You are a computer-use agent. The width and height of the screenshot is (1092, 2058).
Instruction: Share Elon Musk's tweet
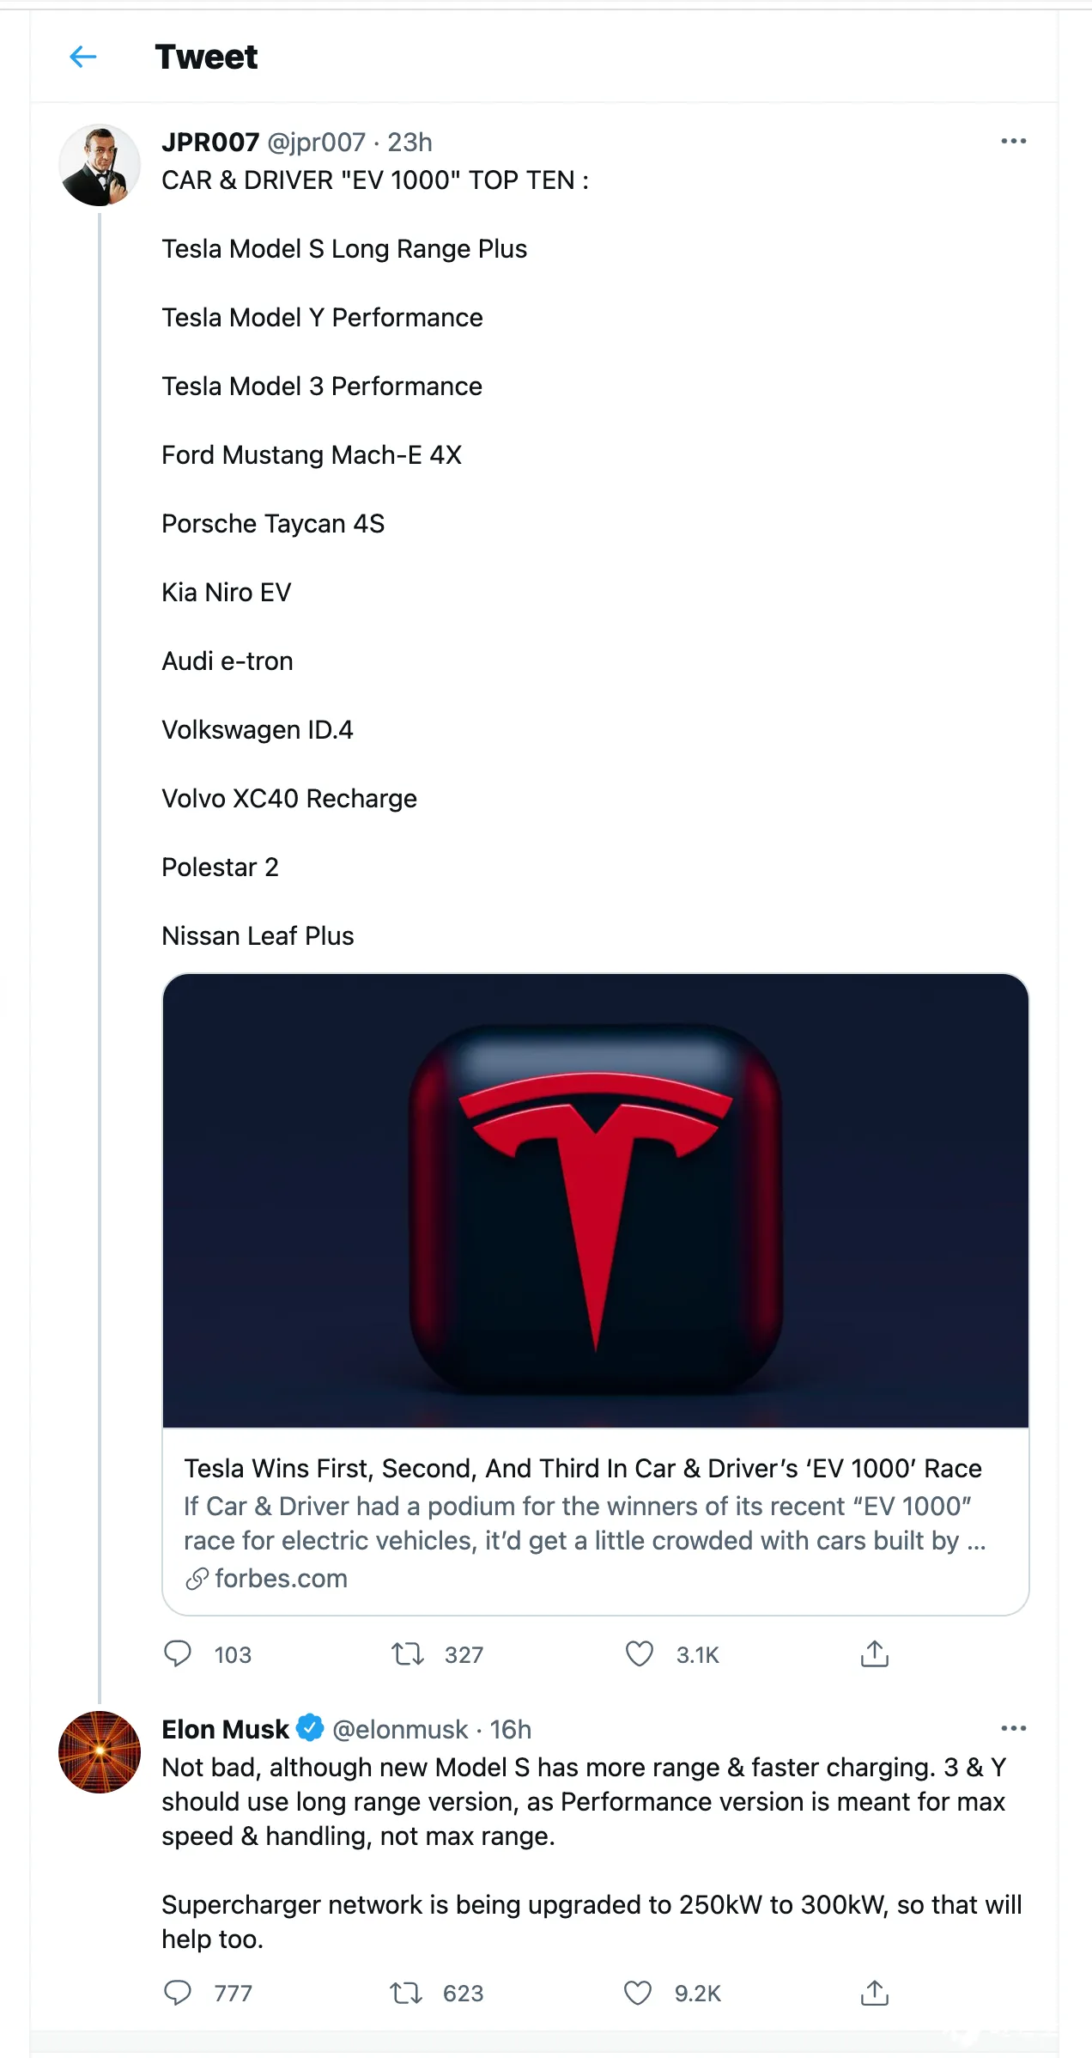pyautogui.click(x=875, y=1992)
